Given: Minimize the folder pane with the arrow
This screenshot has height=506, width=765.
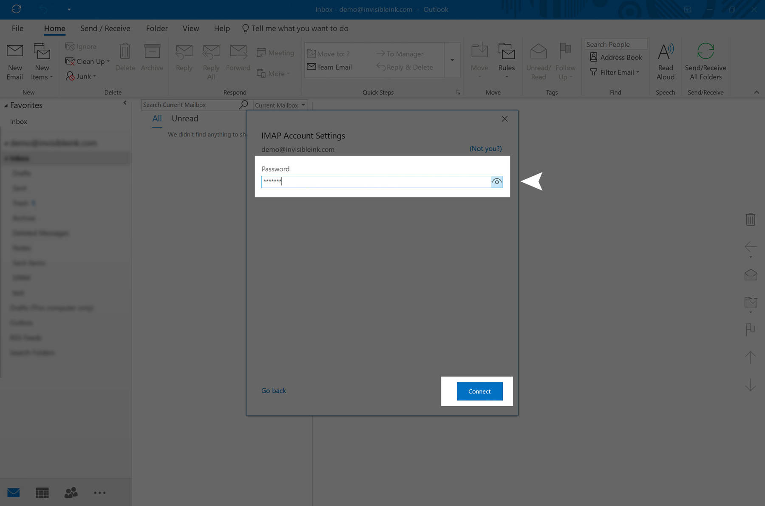Looking at the screenshot, I should (125, 103).
